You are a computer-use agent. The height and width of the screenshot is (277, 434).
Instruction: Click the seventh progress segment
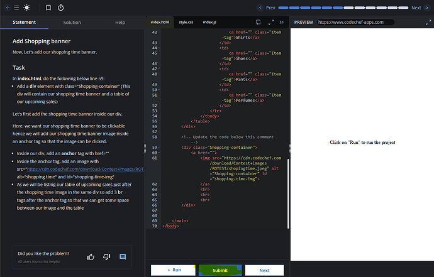(x=348, y=8)
